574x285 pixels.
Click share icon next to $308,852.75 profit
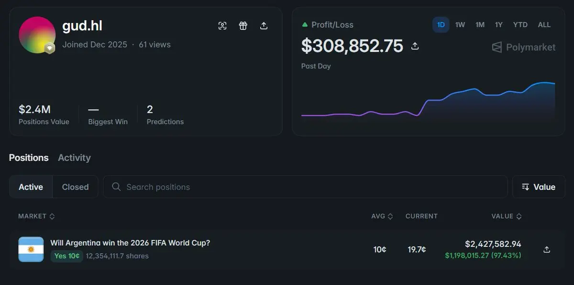415,46
